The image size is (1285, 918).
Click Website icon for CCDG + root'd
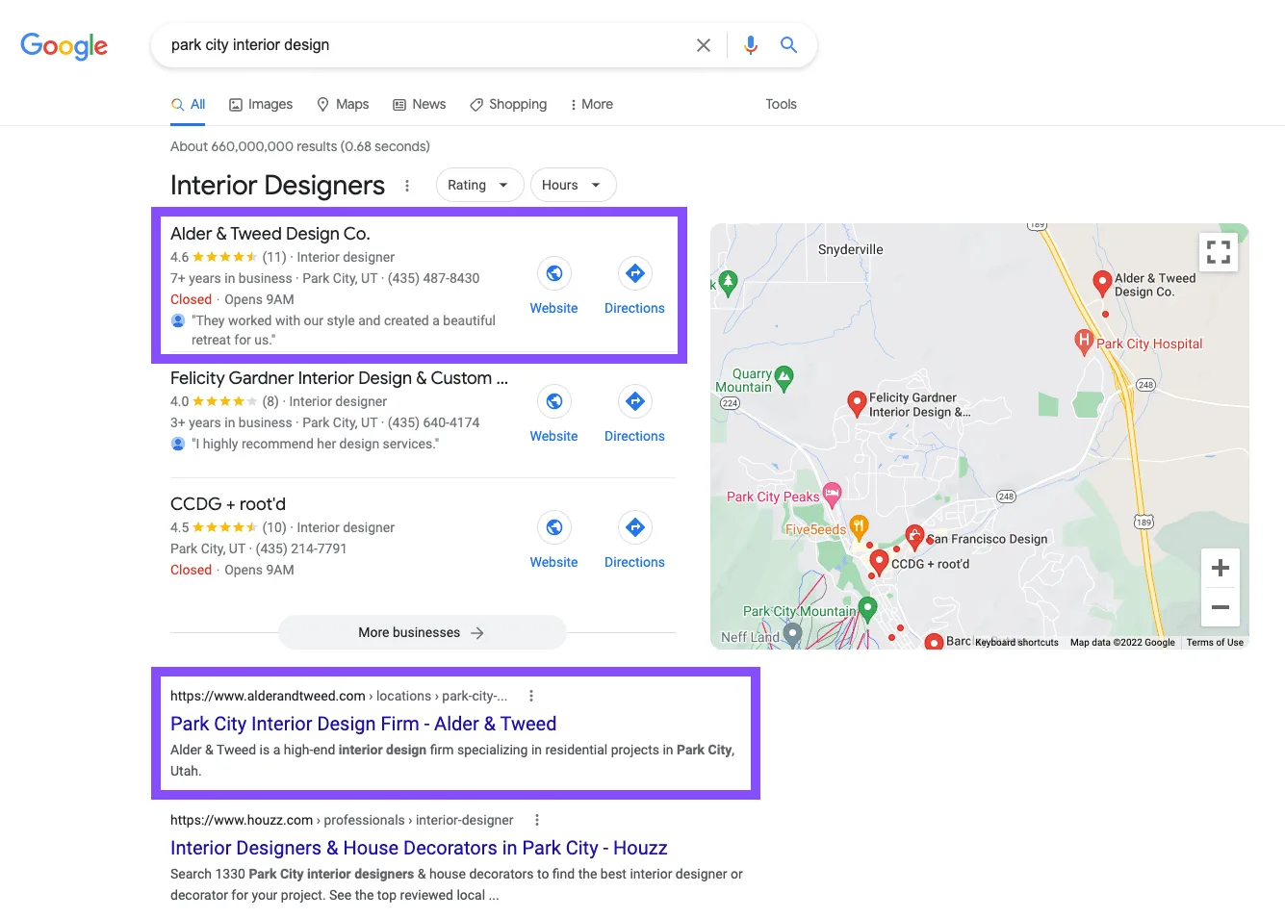[x=554, y=527]
